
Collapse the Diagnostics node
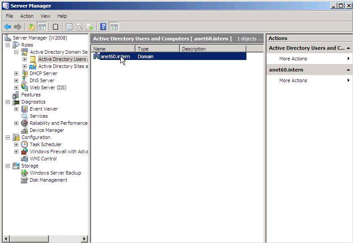click(x=8, y=102)
